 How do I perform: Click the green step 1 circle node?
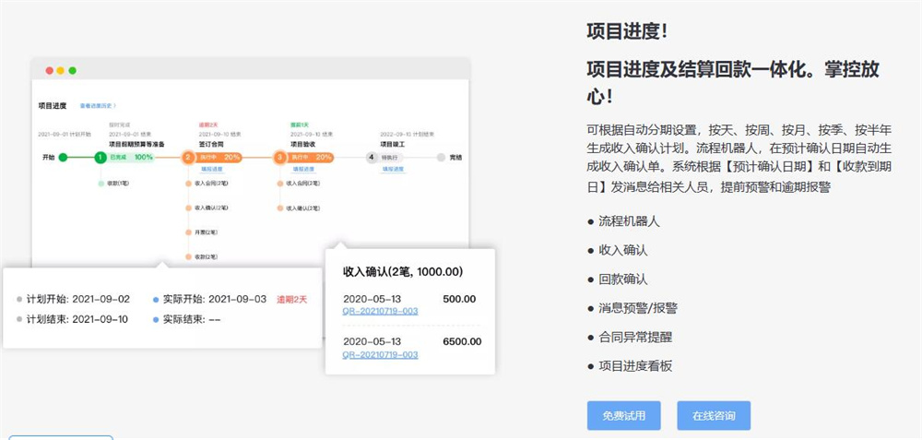coord(100,158)
